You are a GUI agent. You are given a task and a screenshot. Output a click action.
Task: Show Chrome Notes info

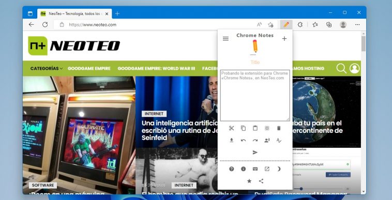[243, 169]
